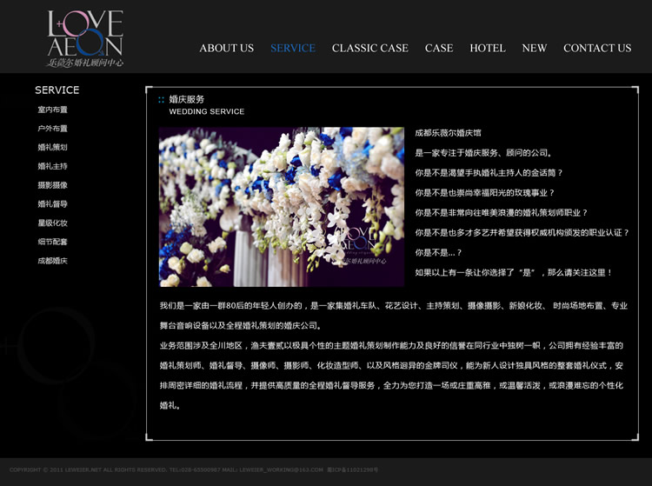Click the wedding flower arrangement photo
This screenshot has height=486, width=652.
281,207
